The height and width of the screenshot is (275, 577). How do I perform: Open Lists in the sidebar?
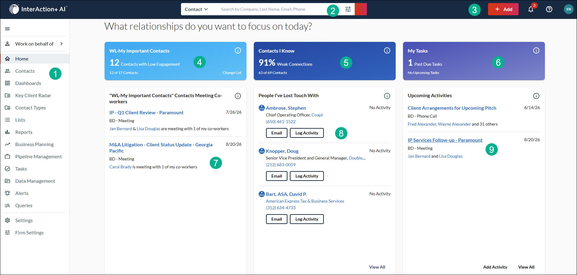tap(35, 120)
